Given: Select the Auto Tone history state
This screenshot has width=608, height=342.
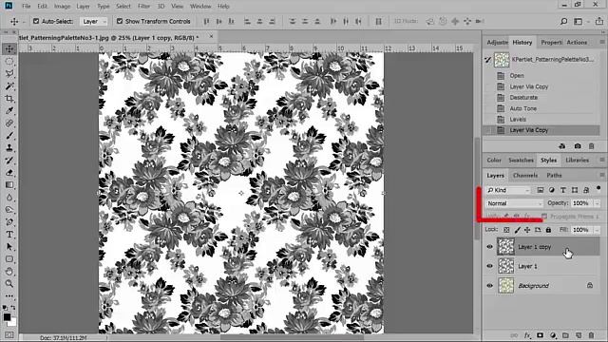Looking at the screenshot, I should [541, 108].
